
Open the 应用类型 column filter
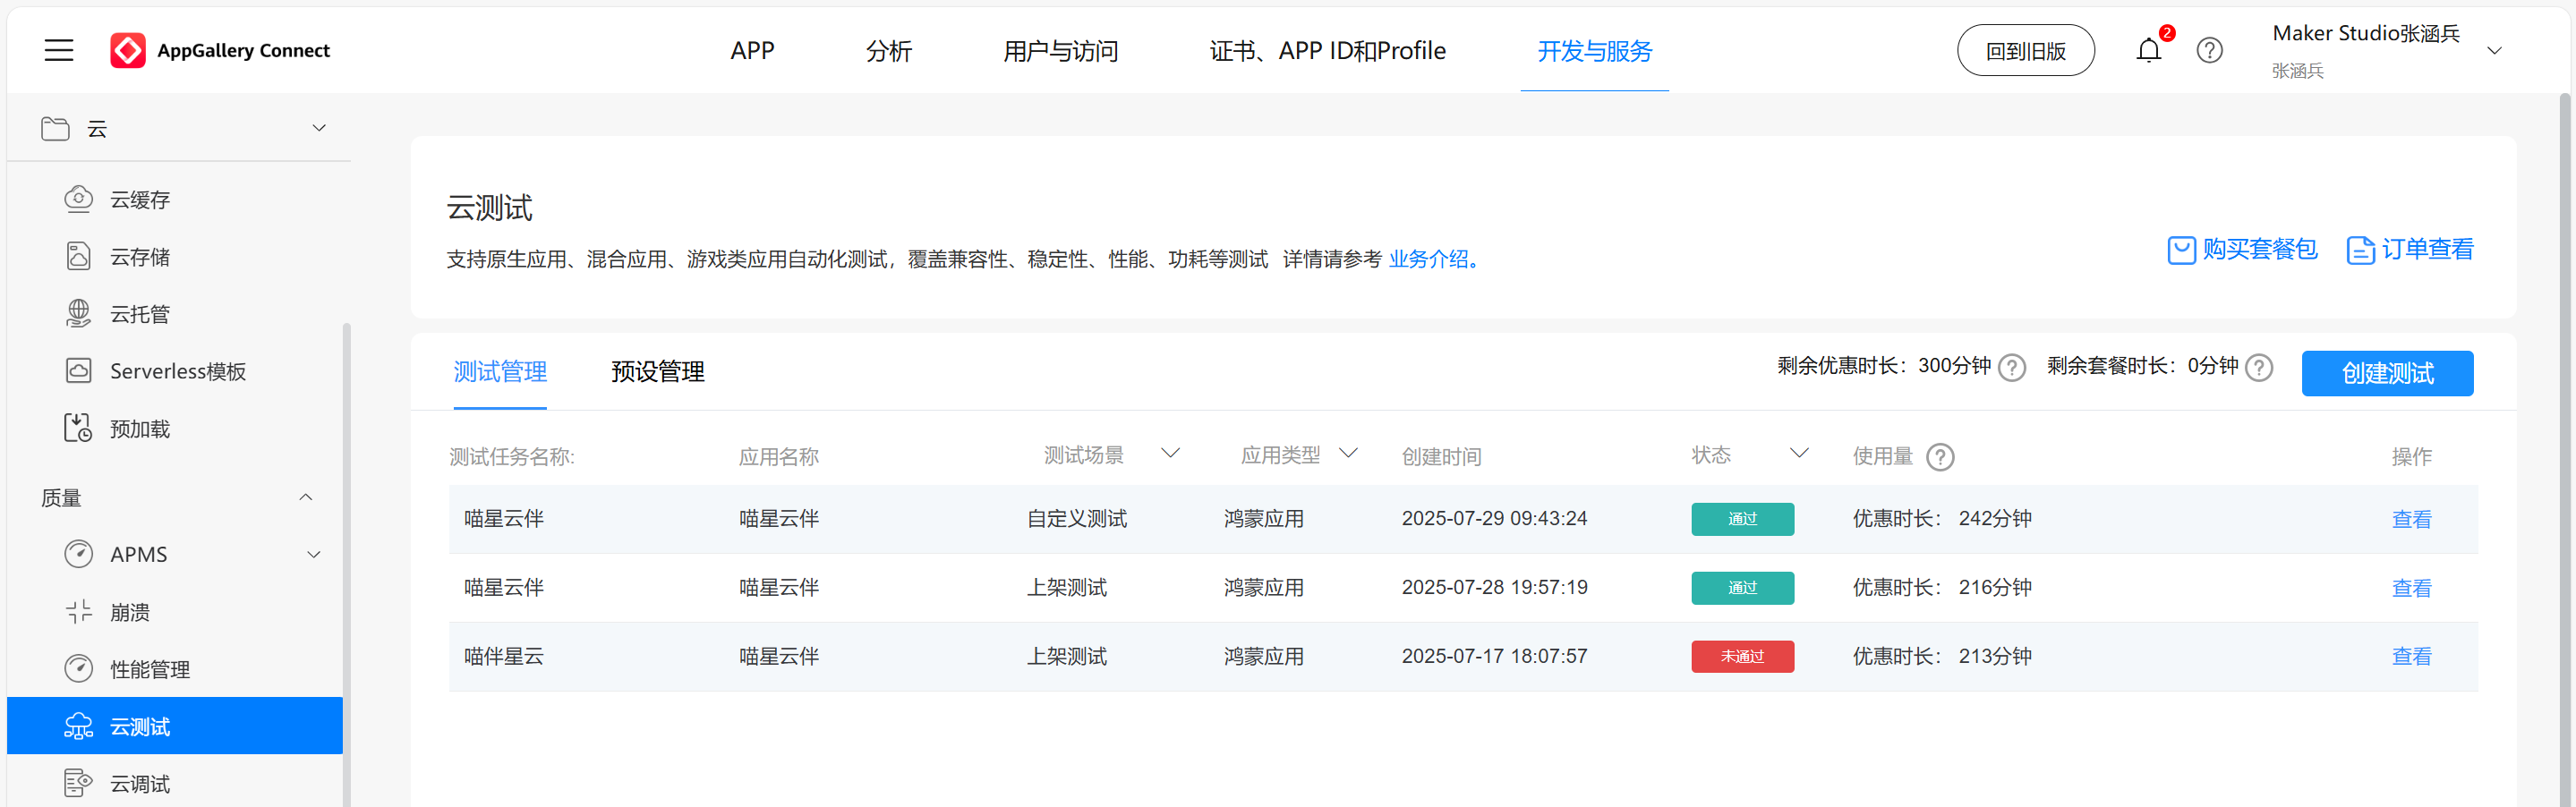(1348, 453)
